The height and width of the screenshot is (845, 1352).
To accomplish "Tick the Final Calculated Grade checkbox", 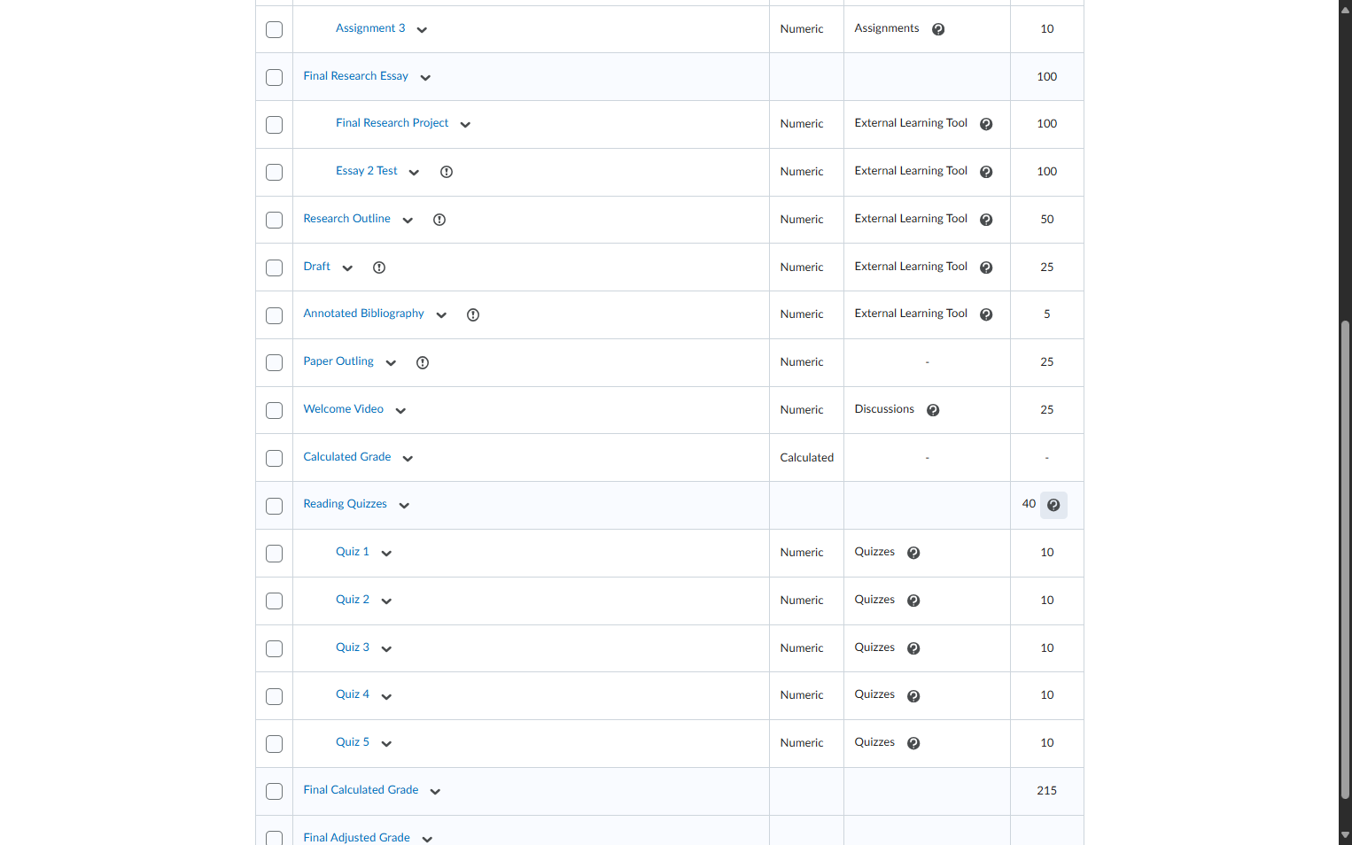I will pos(275,791).
